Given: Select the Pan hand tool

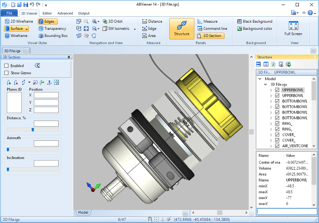Looking at the screenshot, I should click(x=94, y=36).
